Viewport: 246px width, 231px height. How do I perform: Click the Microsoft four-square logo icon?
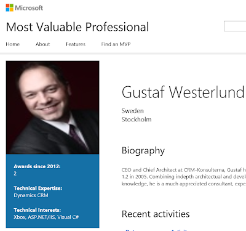pos(10,8)
